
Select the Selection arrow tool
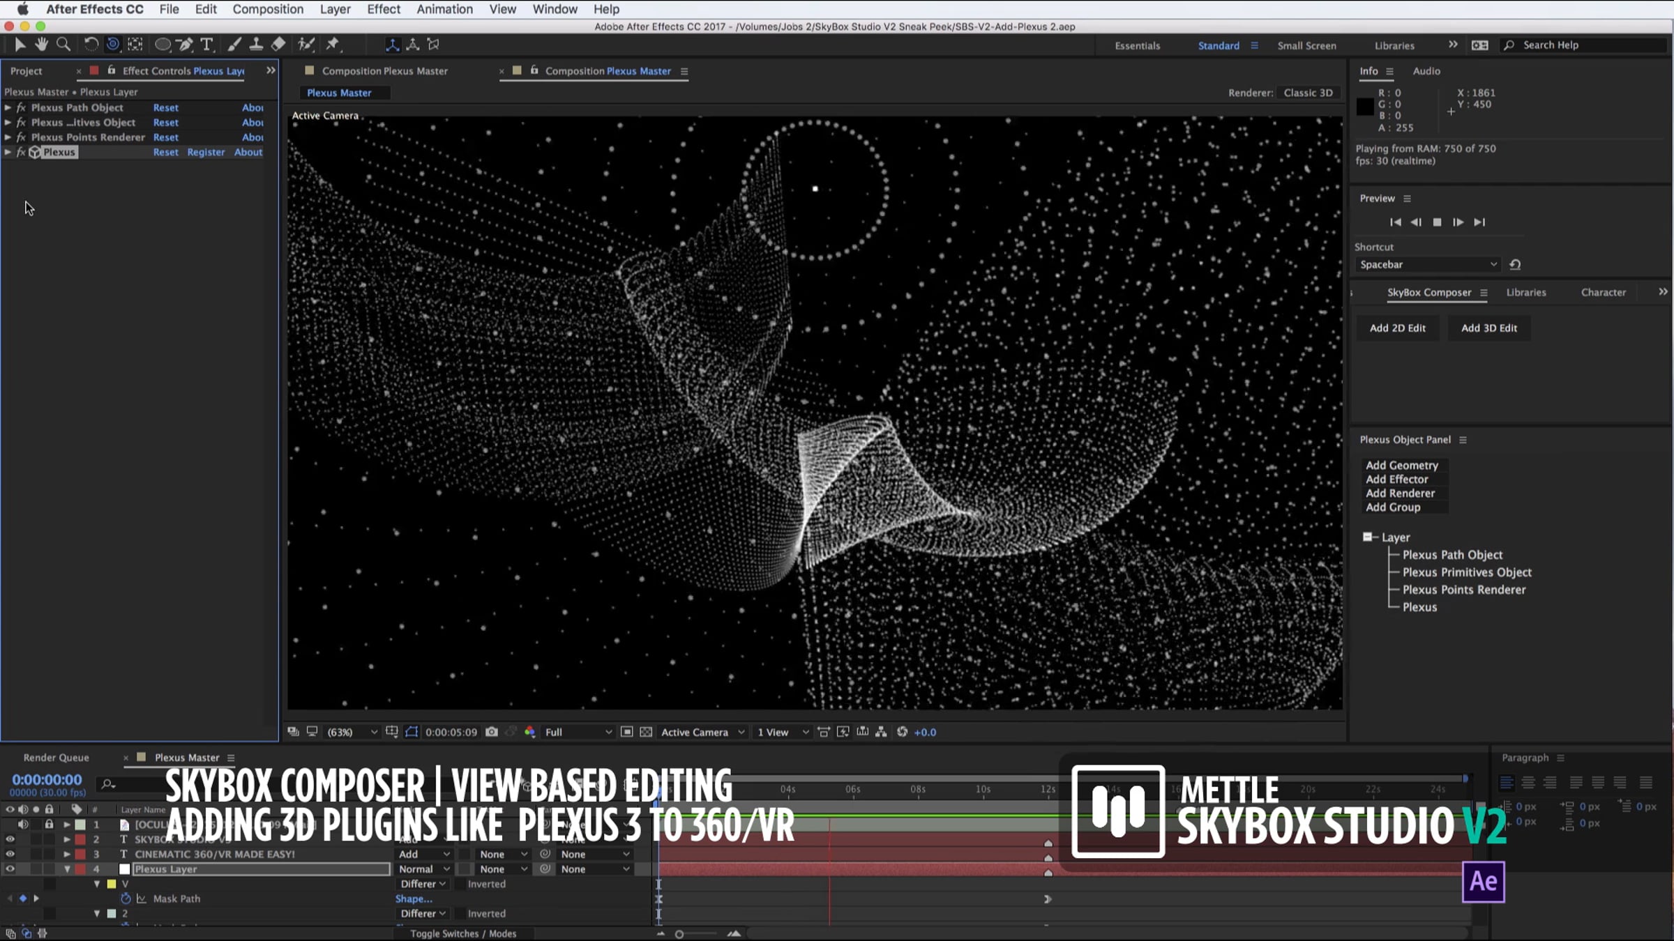(20, 45)
